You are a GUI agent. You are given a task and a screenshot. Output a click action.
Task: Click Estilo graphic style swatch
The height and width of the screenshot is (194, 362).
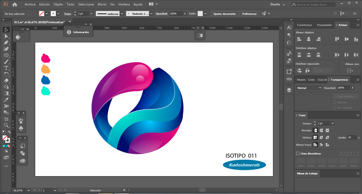click(200, 14)
